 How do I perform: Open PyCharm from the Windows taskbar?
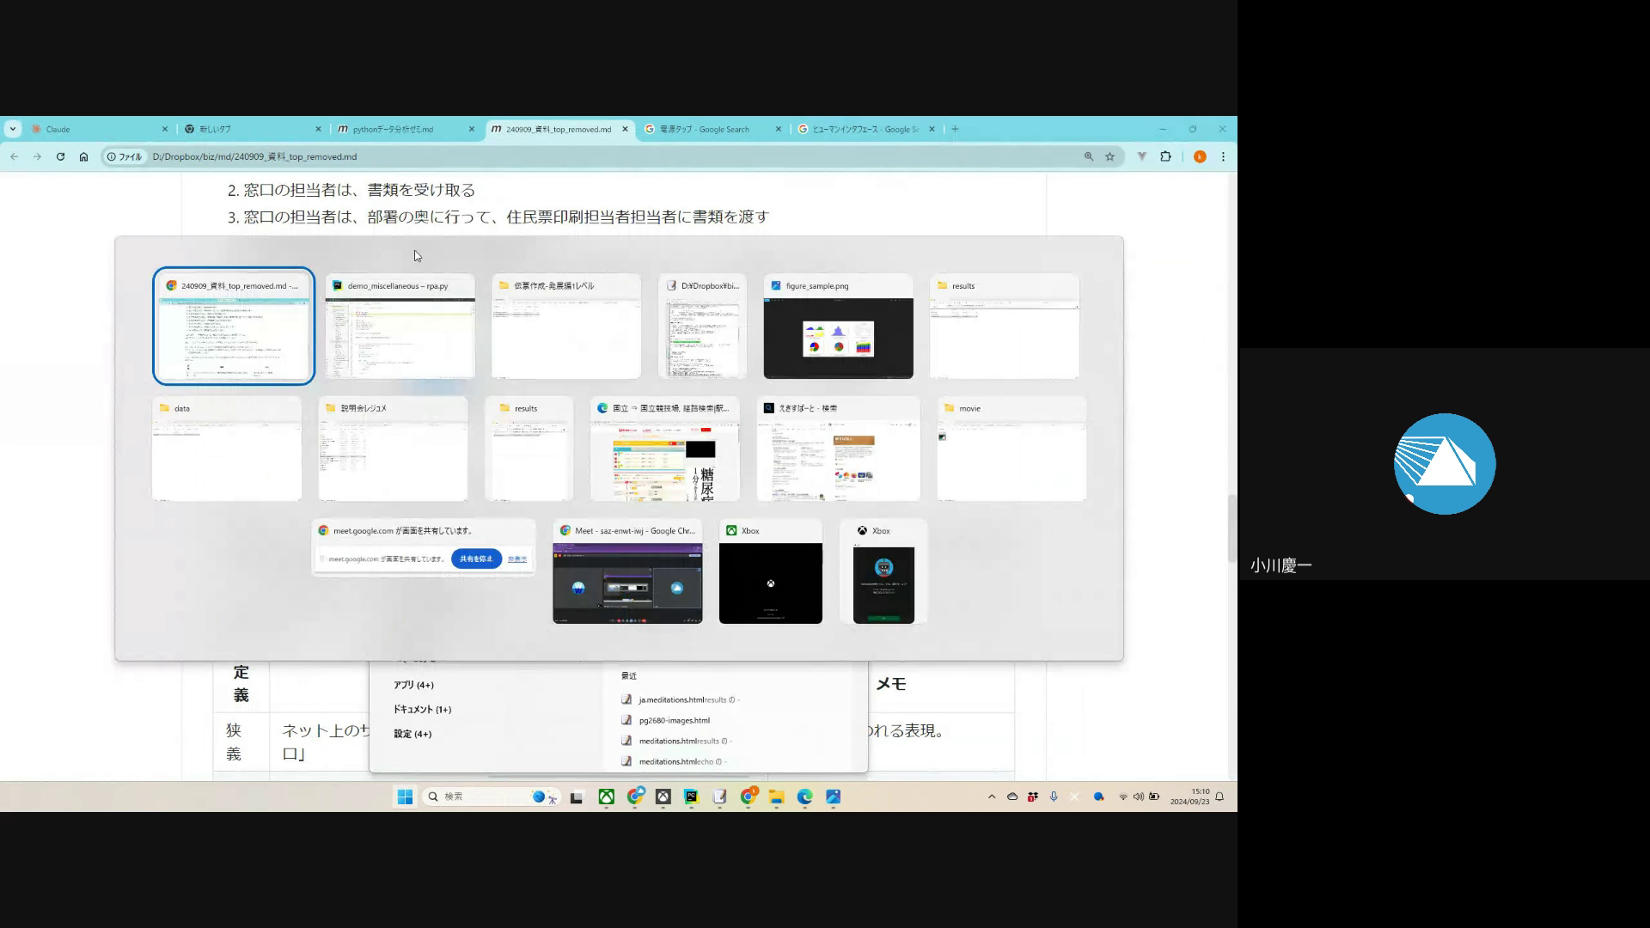tap(691, 797)
